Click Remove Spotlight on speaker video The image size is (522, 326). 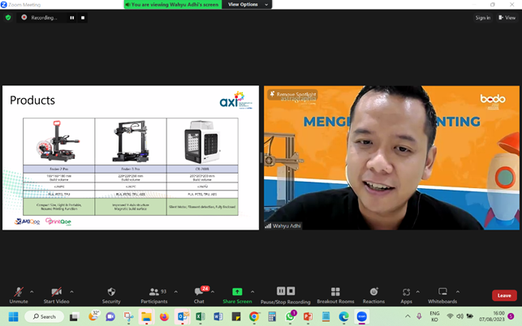[294, 95]
